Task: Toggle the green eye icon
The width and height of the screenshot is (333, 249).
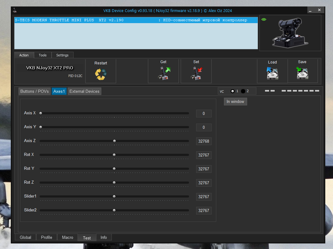Action: (x=264, y=19)
